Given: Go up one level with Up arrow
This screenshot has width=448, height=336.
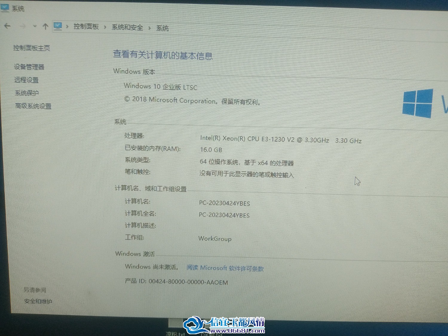Looking at the screenshot, I should [45, 27].
